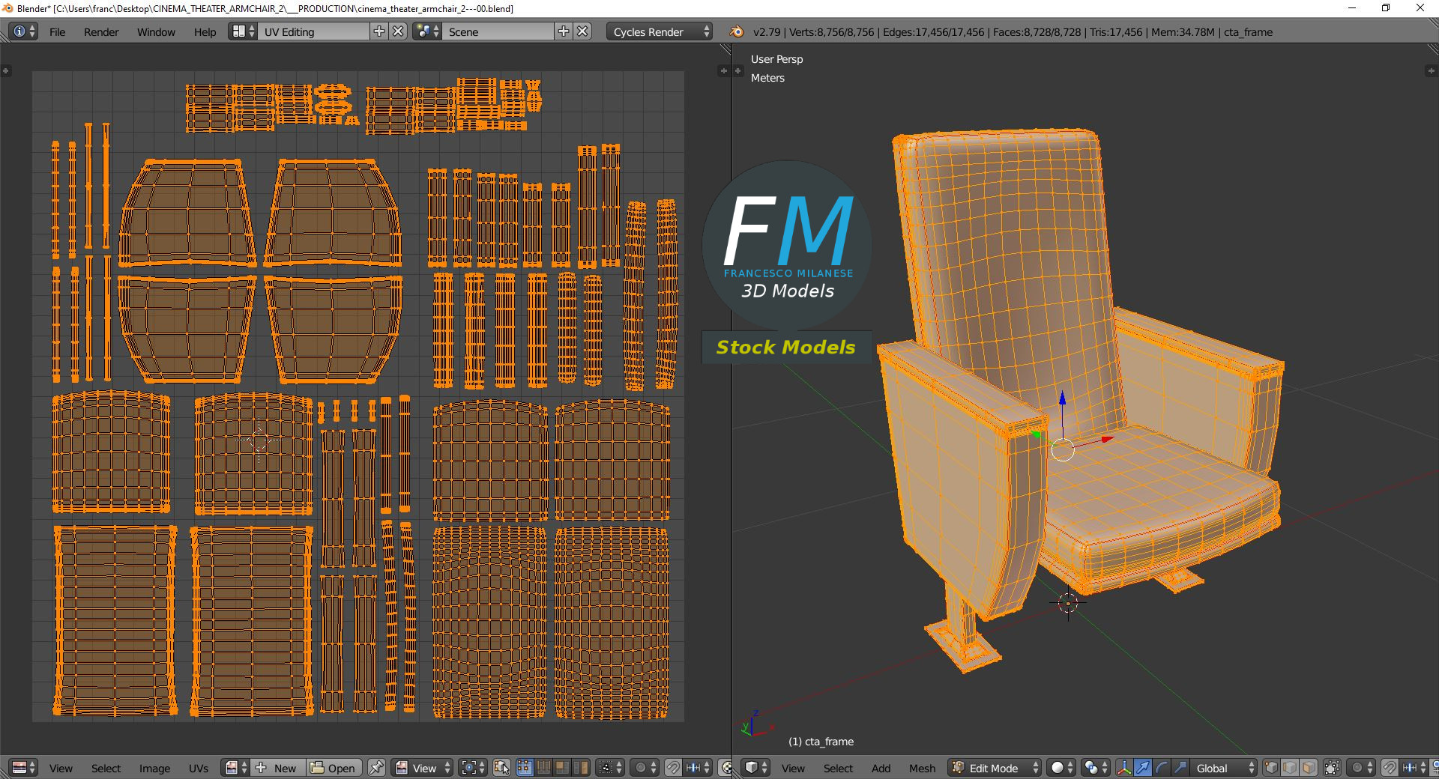This screenshot has width=1439, height=779.
Task: Click the UV Editing layout name field
Action: point(313,31)
